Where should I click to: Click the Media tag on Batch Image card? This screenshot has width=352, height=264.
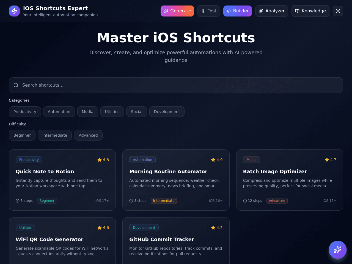[x=252, y=160]
